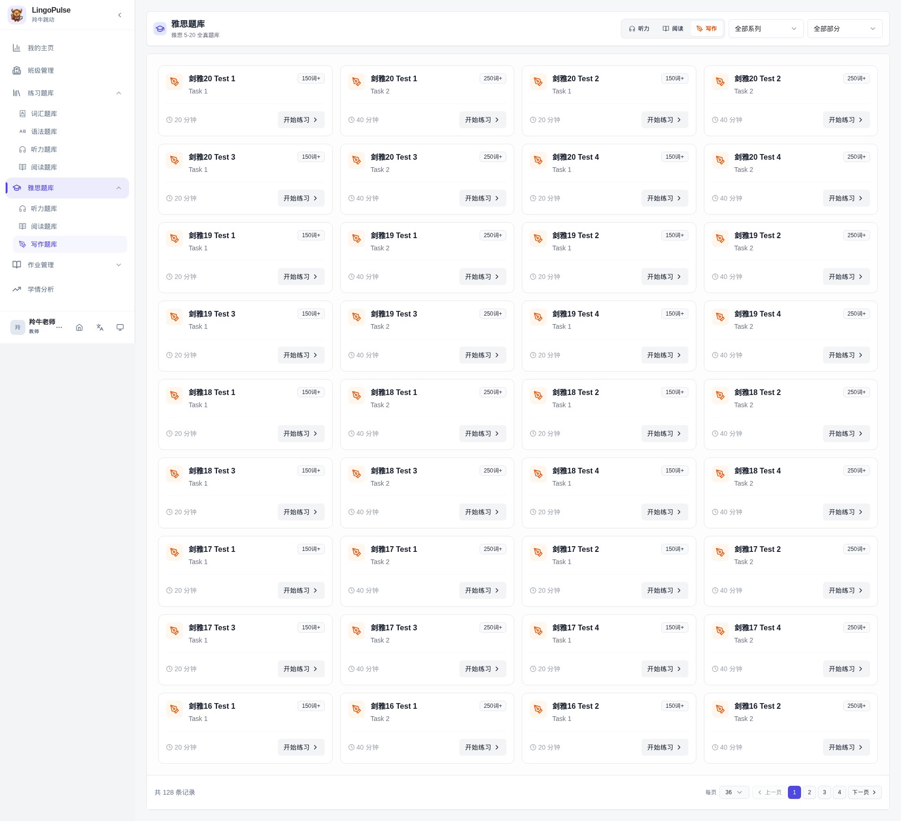The width and height of the screenshot is (901, 821).
Task: Click the graduation cap icon beside the 雅思题库 header
Action: point(160,29)
